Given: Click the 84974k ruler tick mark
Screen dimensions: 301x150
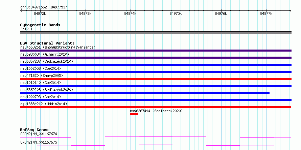Looking at the screenshot, I should 131,11.
